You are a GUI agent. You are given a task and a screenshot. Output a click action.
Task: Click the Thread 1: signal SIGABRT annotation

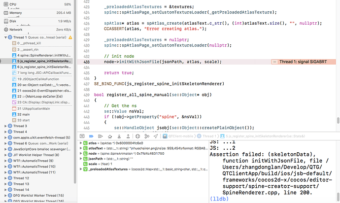click(303, 62)
